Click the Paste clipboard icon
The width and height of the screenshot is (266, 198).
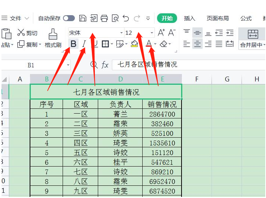[6, 34]
